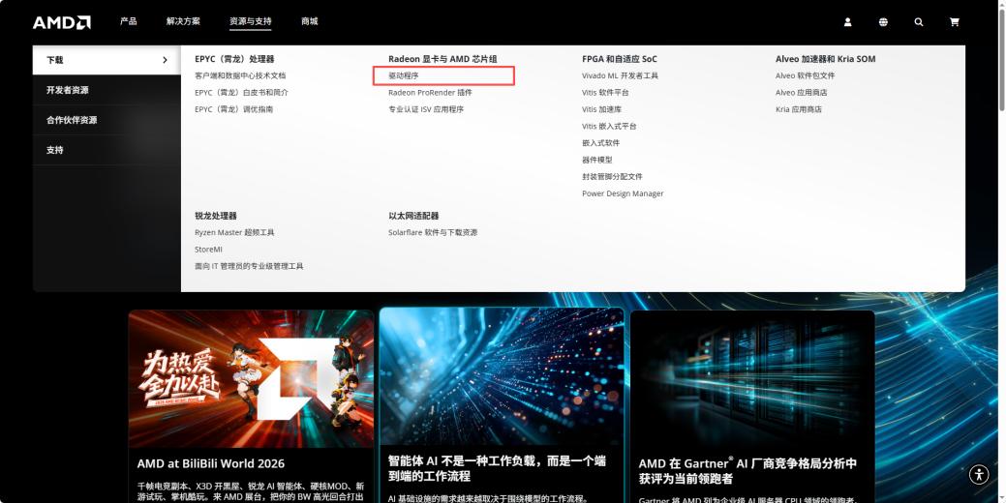Open Power Design Manager link
The height and width of the screenshot is (503, 1006).
pos(623,193)
